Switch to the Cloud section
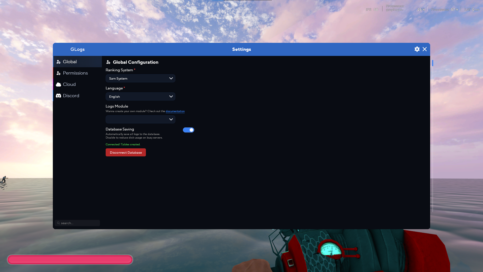Screen dimensions: 483x272 tap(77, 84)
